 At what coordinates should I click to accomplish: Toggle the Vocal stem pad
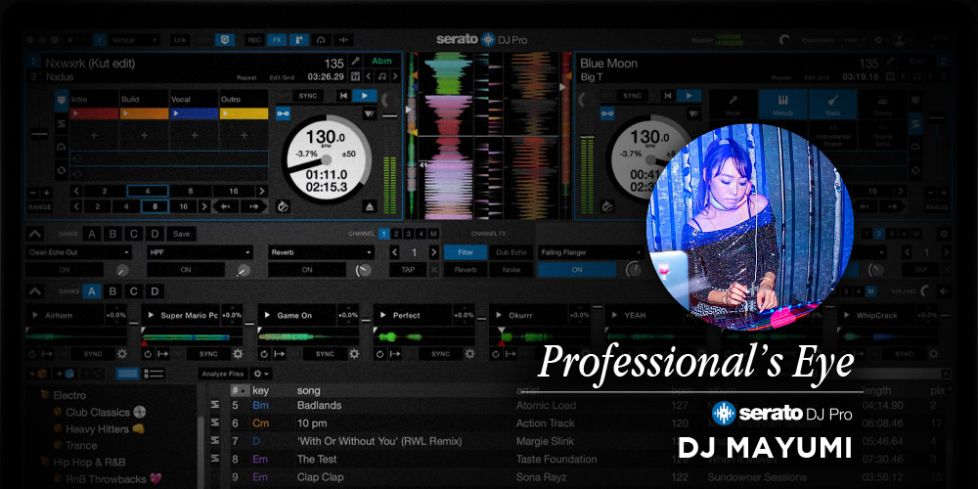click(x=733, y=105)
